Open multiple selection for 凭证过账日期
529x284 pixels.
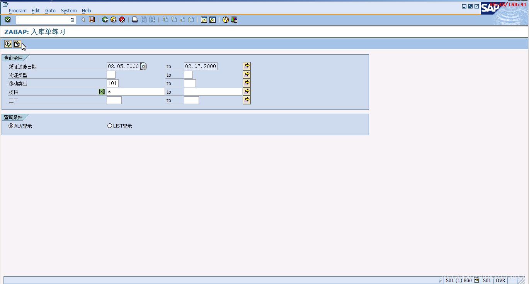247,66
